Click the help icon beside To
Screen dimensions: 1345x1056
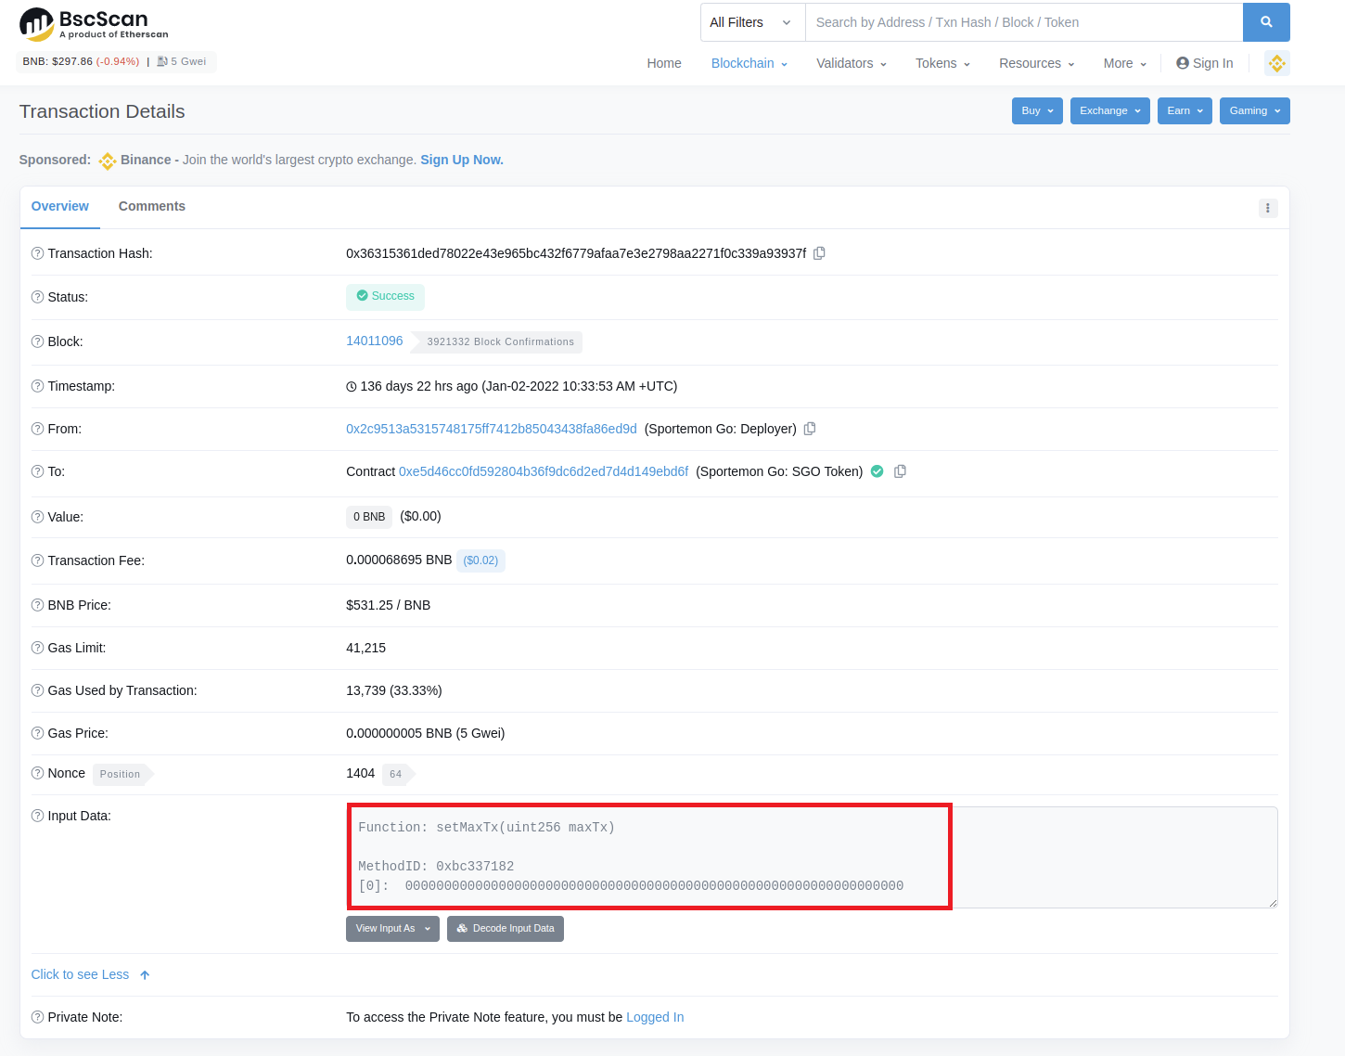pos(38,471)
